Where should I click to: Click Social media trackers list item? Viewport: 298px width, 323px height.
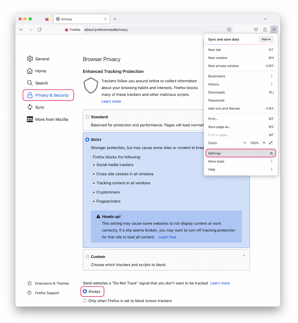tap(115, 165)
